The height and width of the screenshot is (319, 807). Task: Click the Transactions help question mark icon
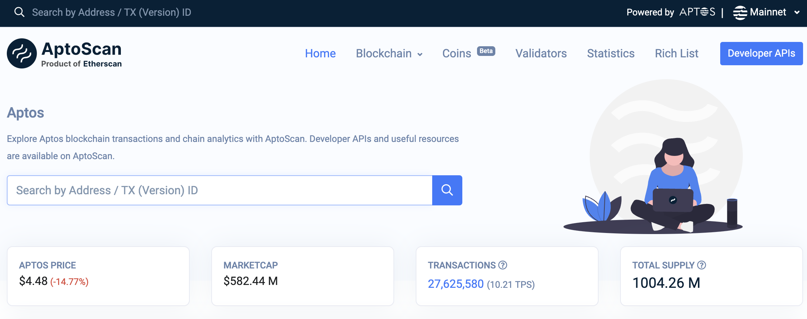click(503, 265)
